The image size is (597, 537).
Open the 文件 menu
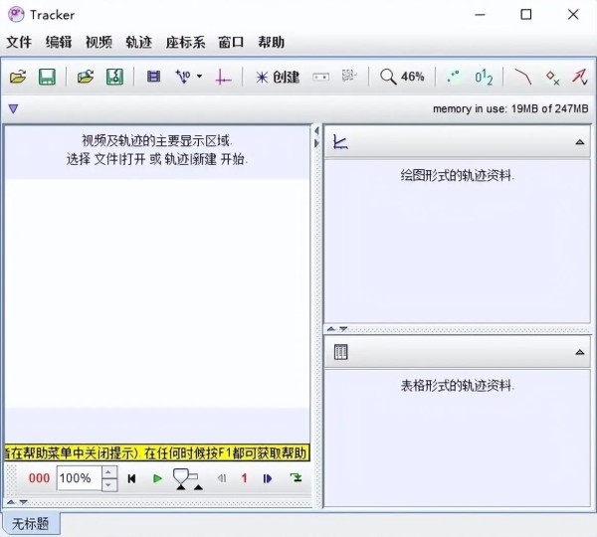pyautogui.click(x=19, y=42)
